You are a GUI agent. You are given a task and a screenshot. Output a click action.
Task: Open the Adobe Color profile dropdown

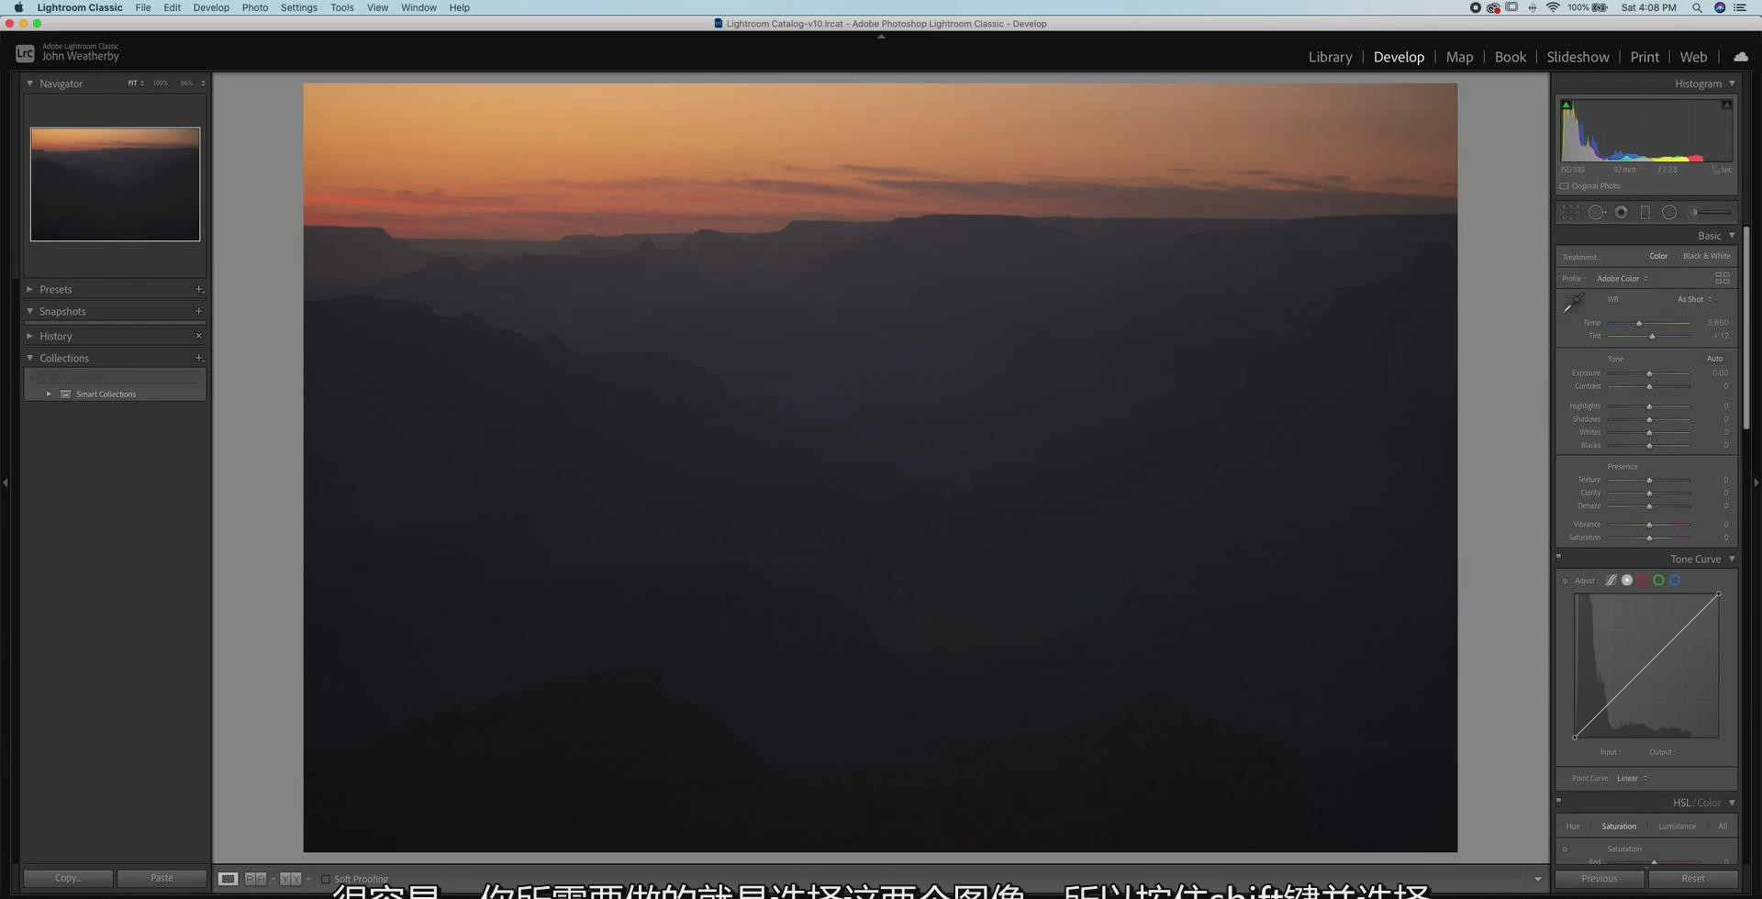[x=1623, y=279]
